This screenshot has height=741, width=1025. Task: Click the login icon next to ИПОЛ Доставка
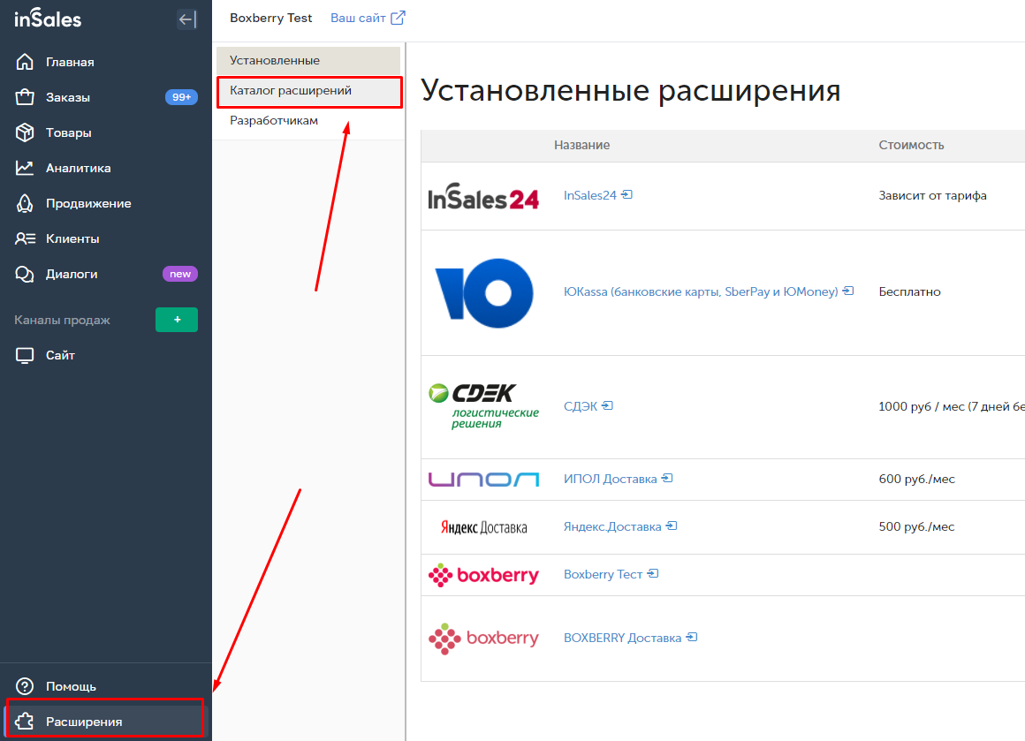667,479
